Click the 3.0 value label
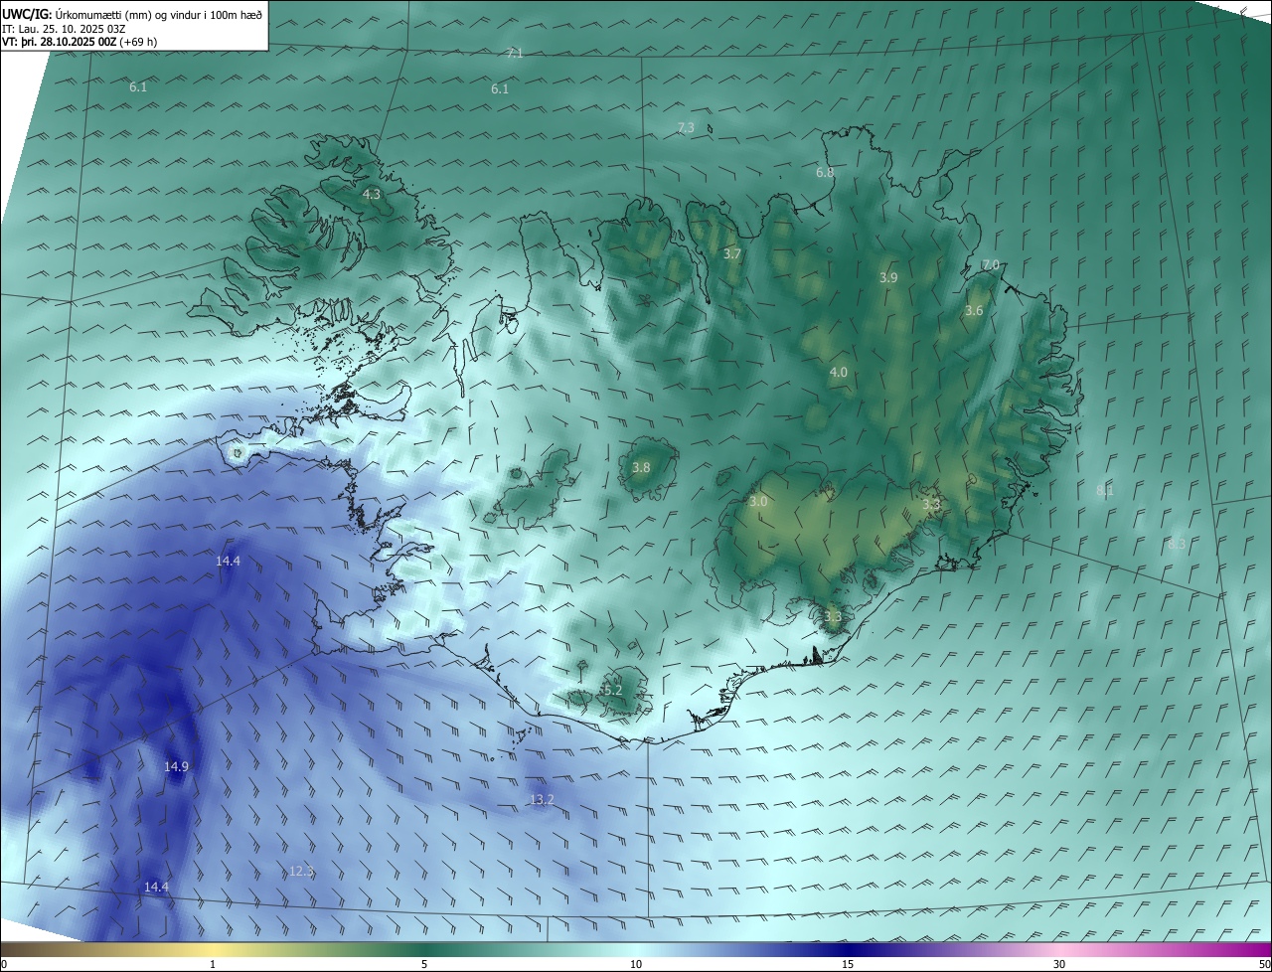 coord(758,503)
